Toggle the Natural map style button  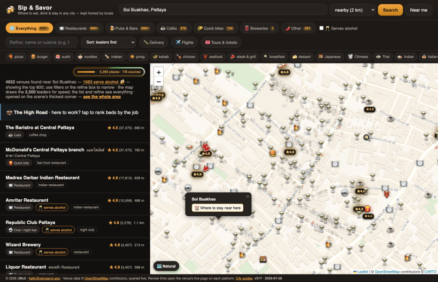(x=166, y=266)
